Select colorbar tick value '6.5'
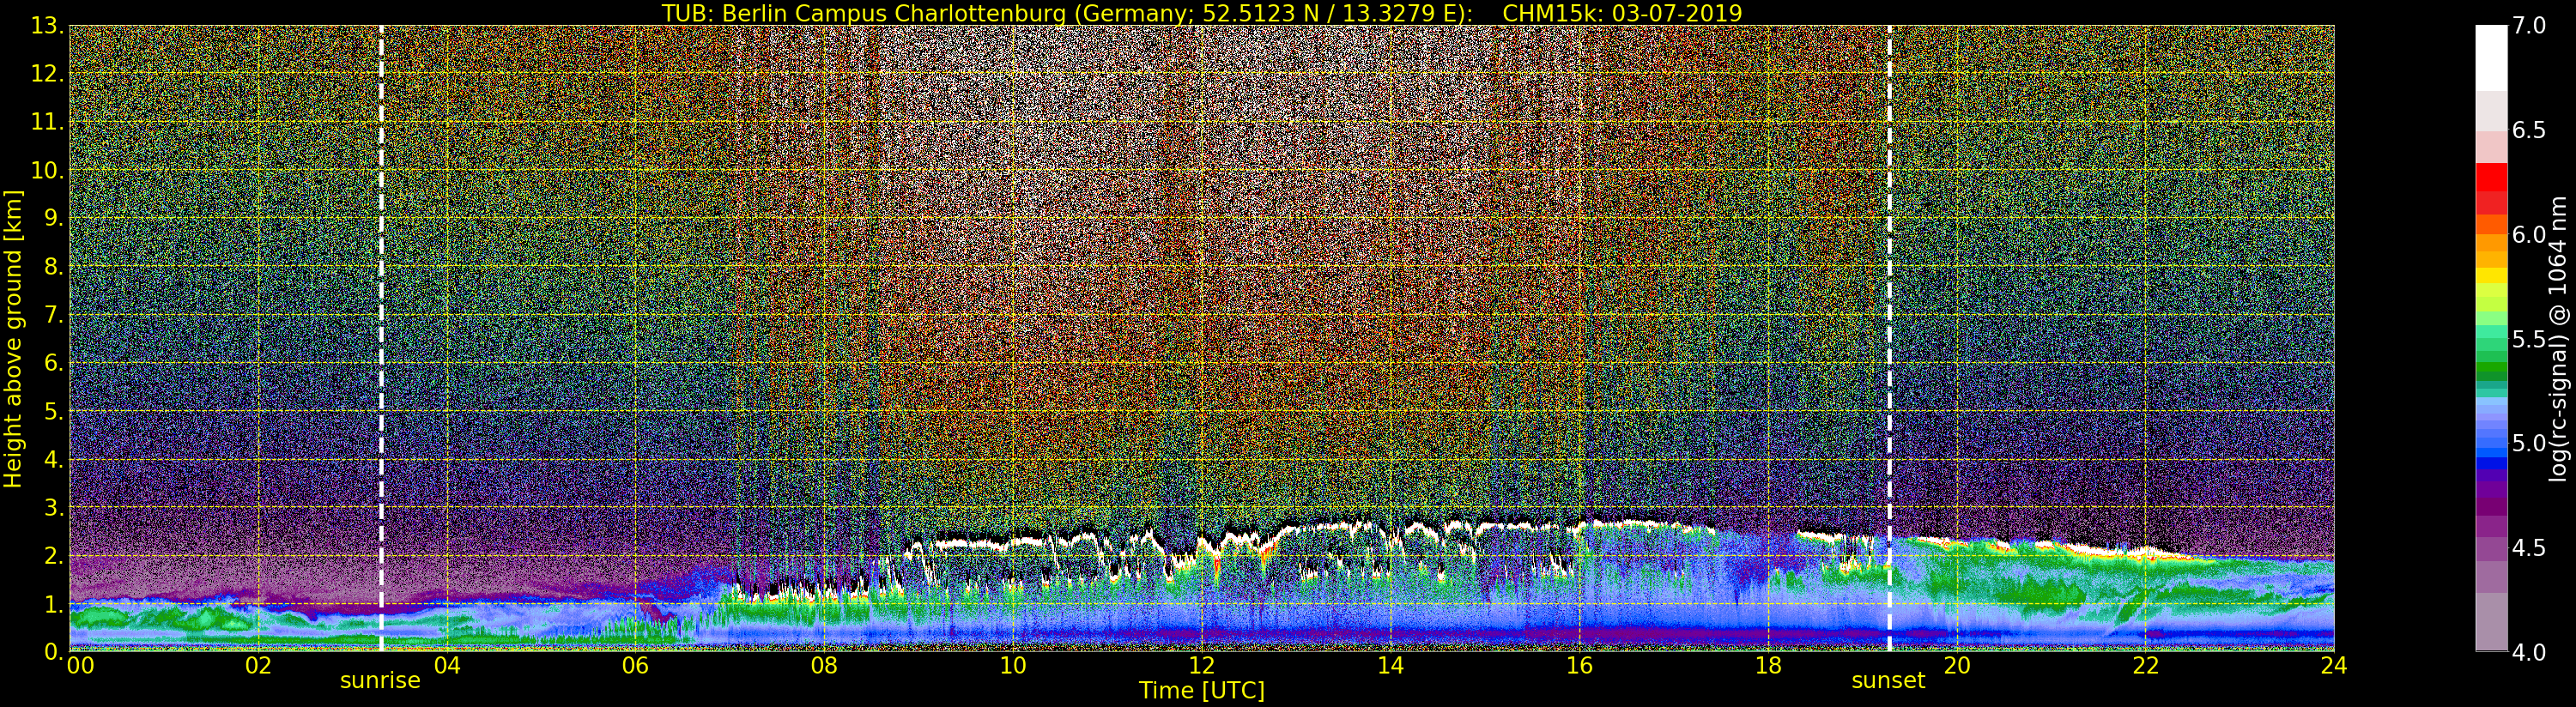Screen dimensions: 2576x707 tap(2530, 130)
